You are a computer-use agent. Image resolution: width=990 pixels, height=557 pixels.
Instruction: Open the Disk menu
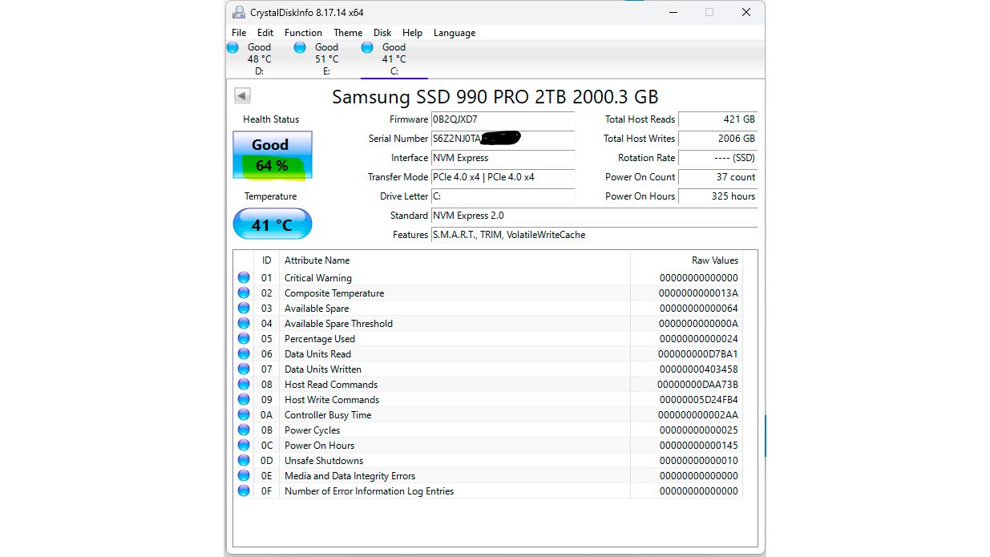point(382,33)
